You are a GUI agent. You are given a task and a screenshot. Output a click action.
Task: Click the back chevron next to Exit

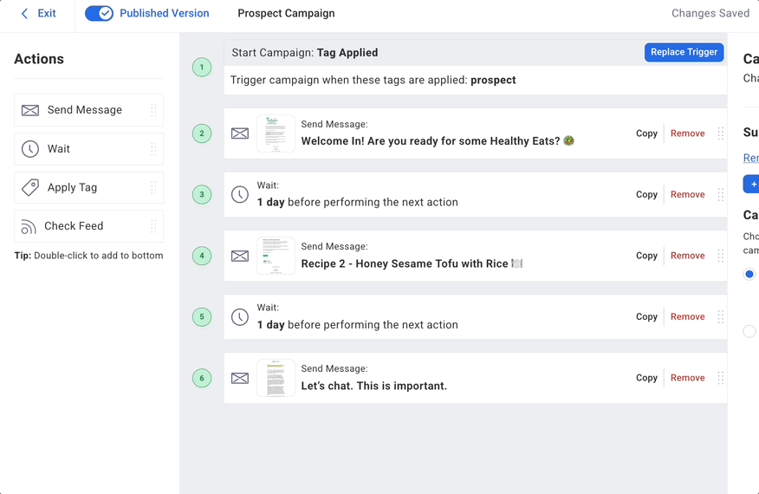coord(24,14)
